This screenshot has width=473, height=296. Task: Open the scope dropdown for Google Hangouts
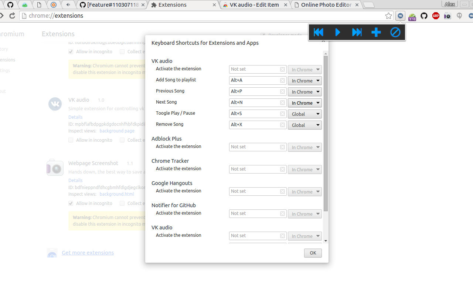305,192
